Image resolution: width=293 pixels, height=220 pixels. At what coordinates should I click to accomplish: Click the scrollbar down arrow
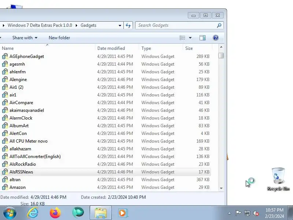tap(221, 188)
